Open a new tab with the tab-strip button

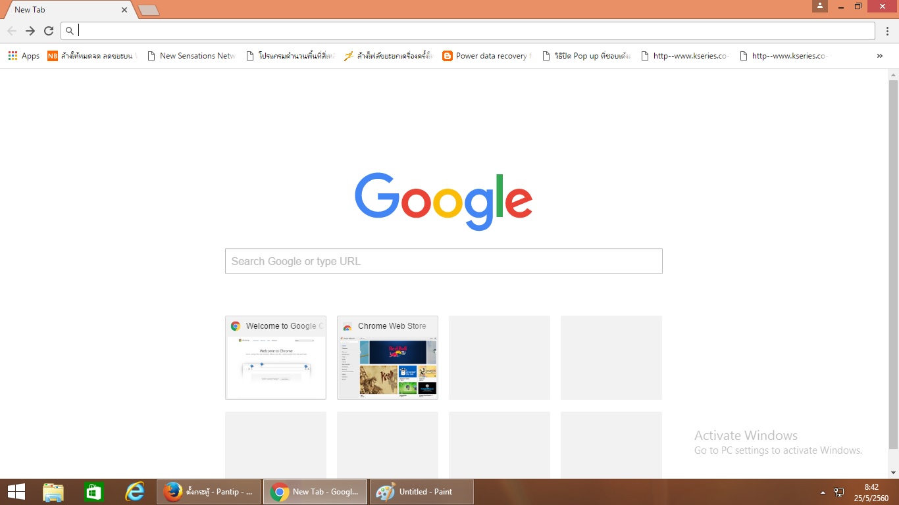[x=149, y=11]
